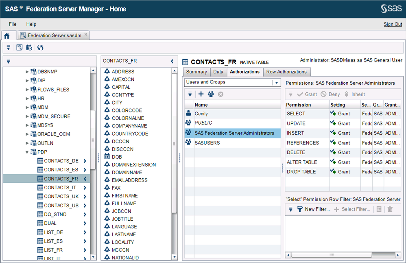
Task: Click the Sign Out link
Action: tap(393, 24)
